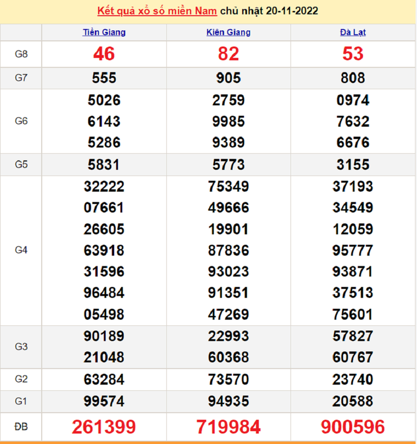Click the special prize number 261399
Viewport: 417px width, 444px height.
(104, 427)
